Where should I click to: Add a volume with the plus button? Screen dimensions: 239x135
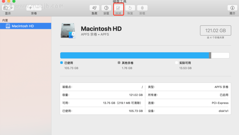(30, 8)
